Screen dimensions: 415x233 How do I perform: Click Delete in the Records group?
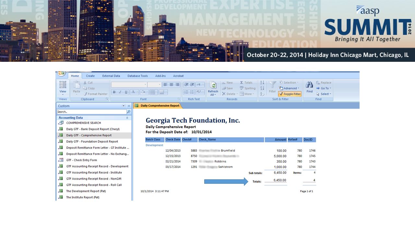coord(230,94)
